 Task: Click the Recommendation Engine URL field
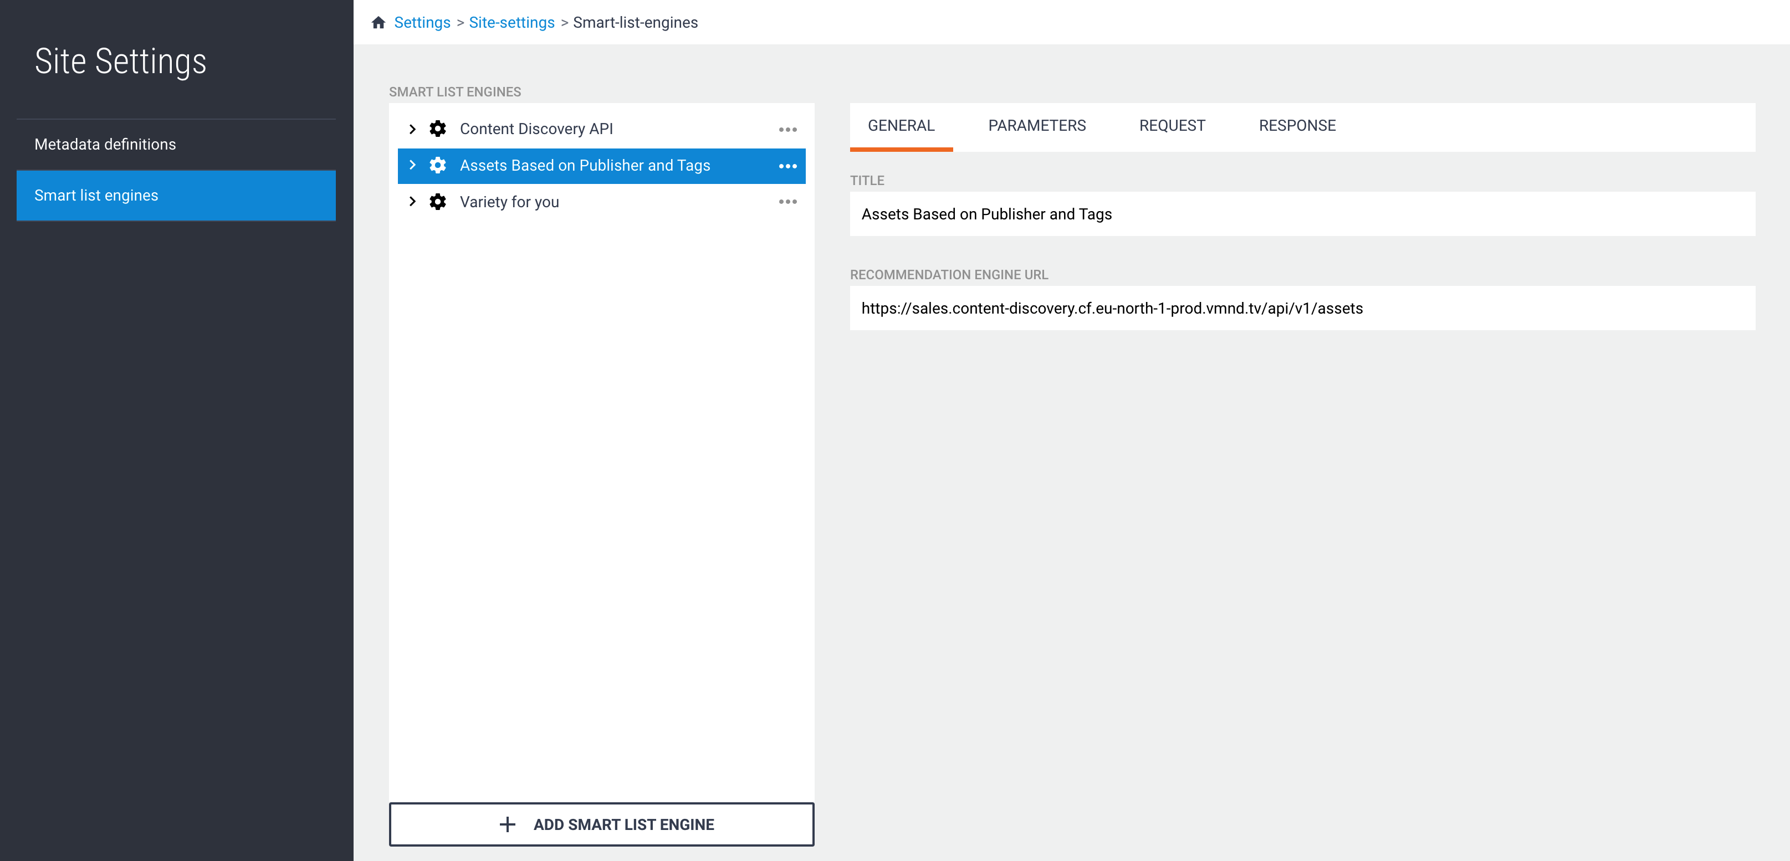[1302, 309]
